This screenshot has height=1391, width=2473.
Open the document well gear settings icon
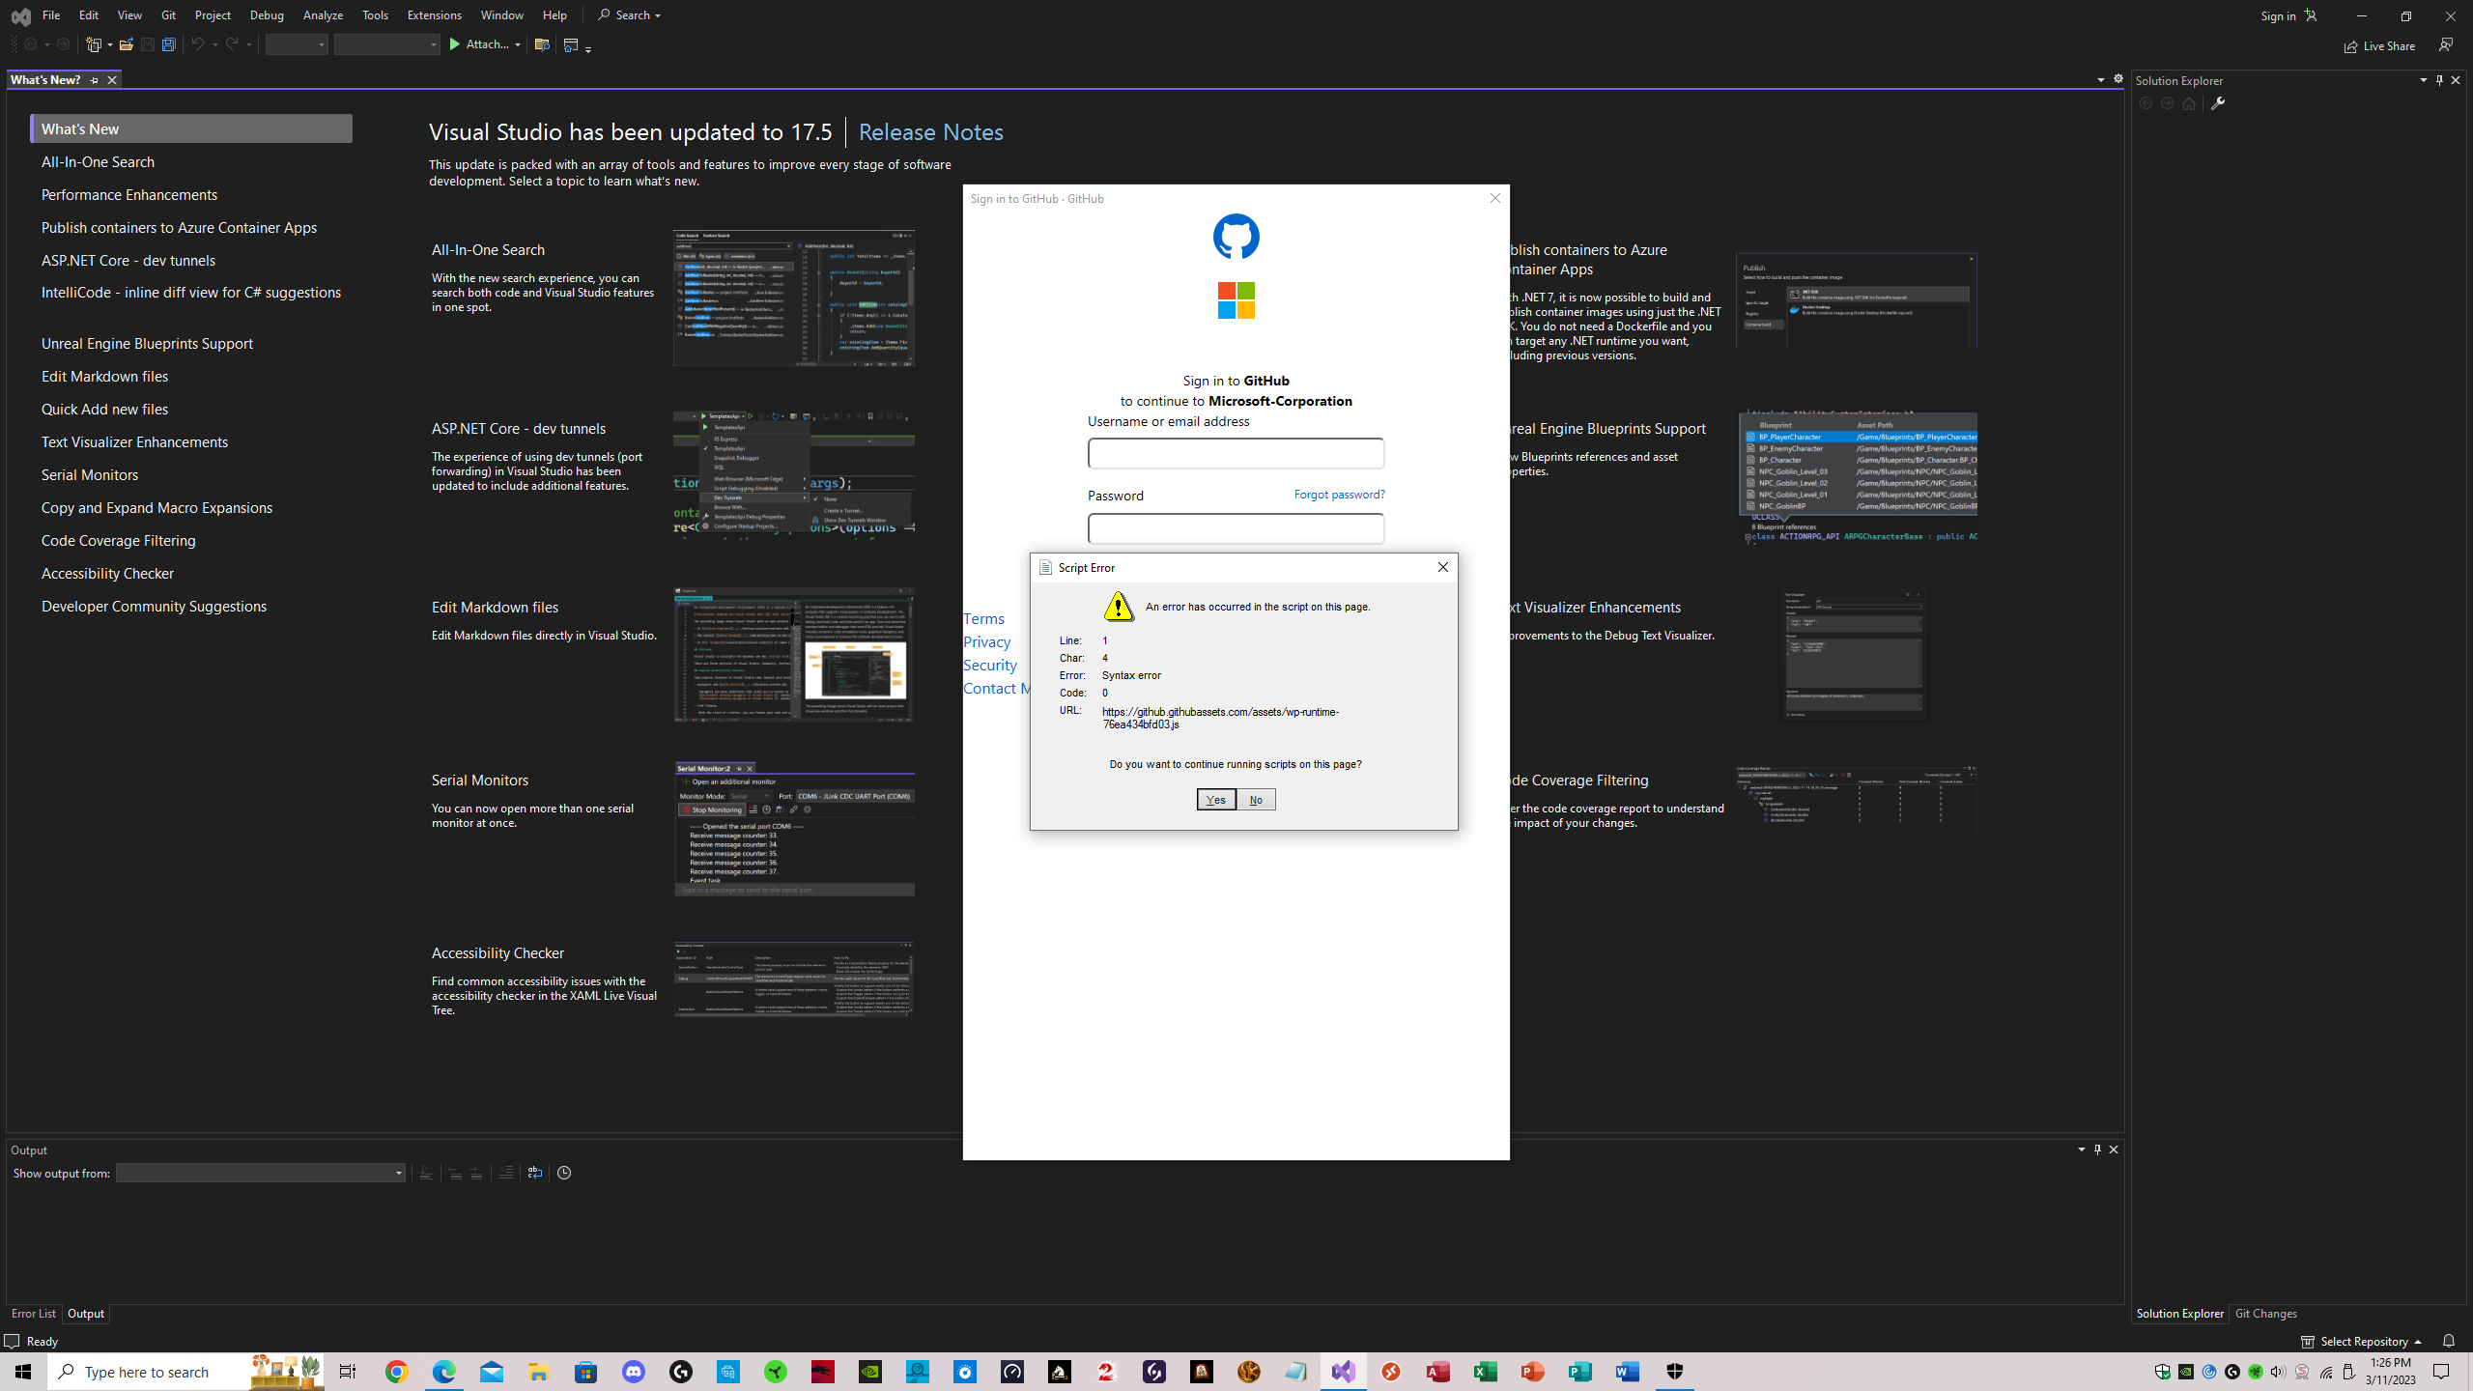click(2118, 79)
